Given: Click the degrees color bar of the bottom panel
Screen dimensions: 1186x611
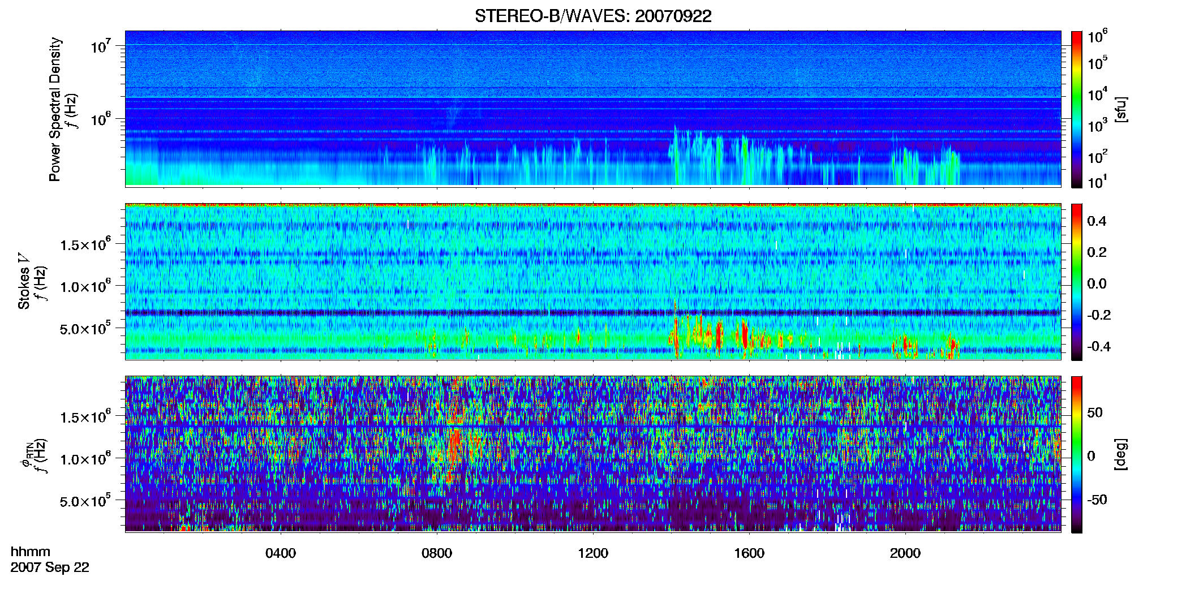Looking at the screenshot, I should pos(1076,454).
